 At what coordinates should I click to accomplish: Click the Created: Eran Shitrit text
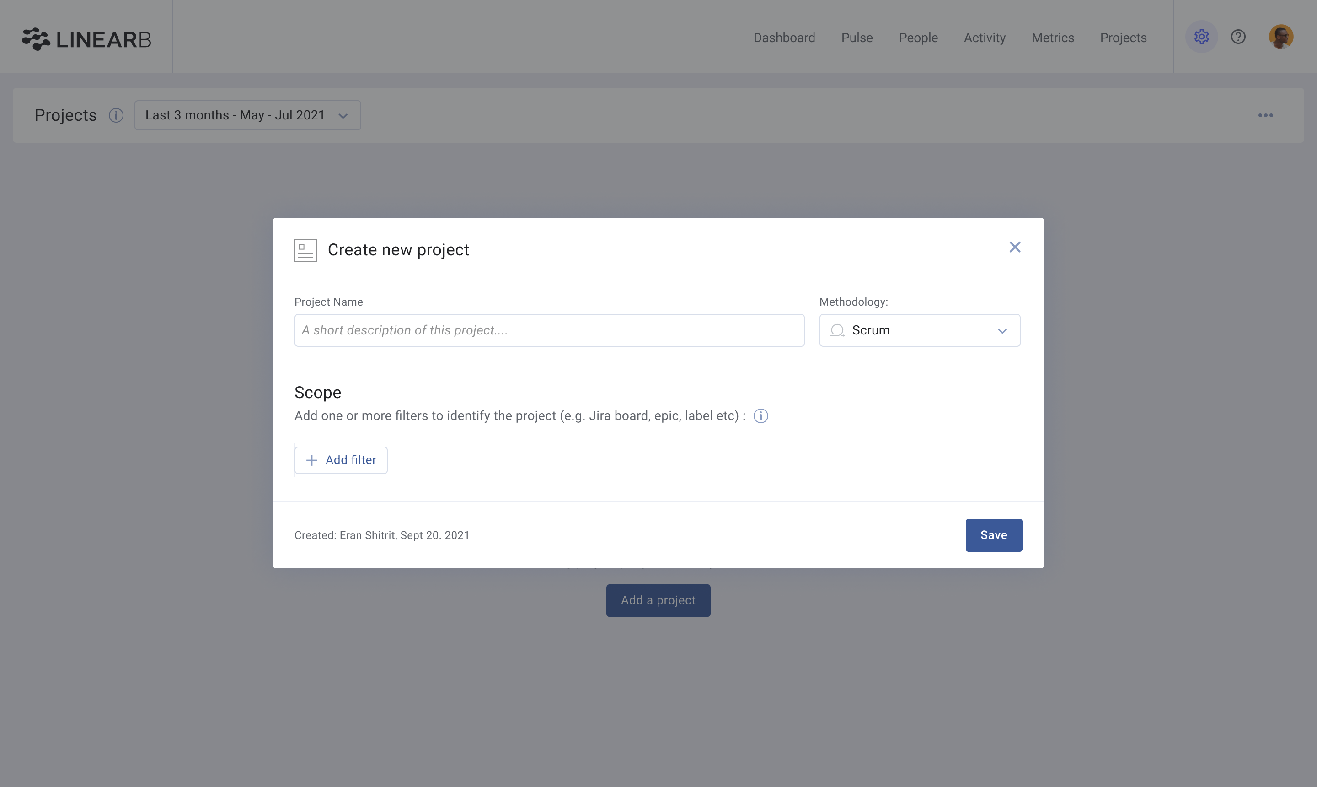click(x=381, y=535)
